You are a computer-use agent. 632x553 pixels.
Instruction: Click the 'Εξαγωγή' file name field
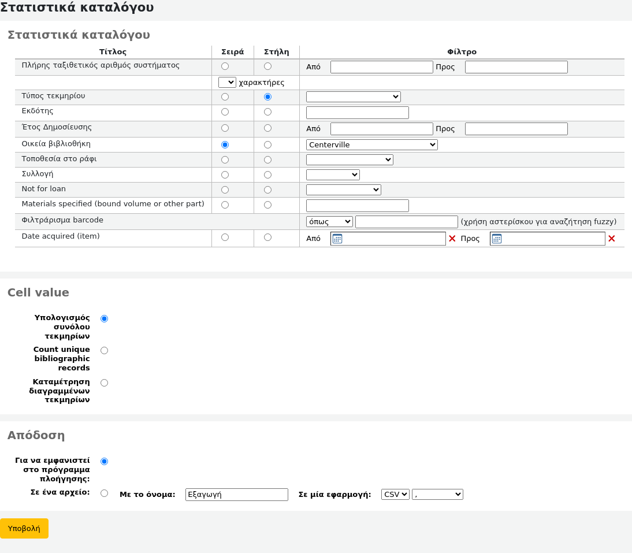[236, 495]
